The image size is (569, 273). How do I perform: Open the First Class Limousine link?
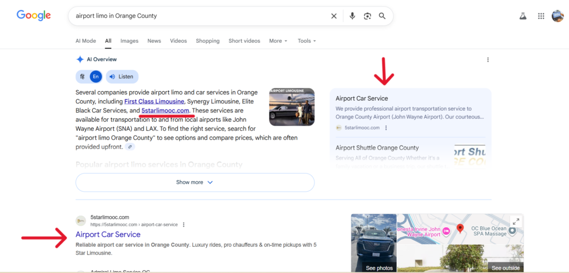click(x=154, y=101)
